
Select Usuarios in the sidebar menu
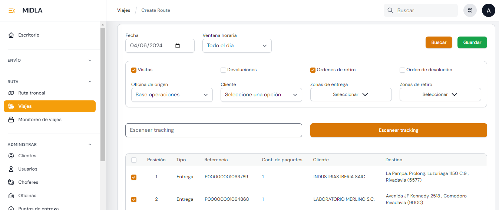28,169
